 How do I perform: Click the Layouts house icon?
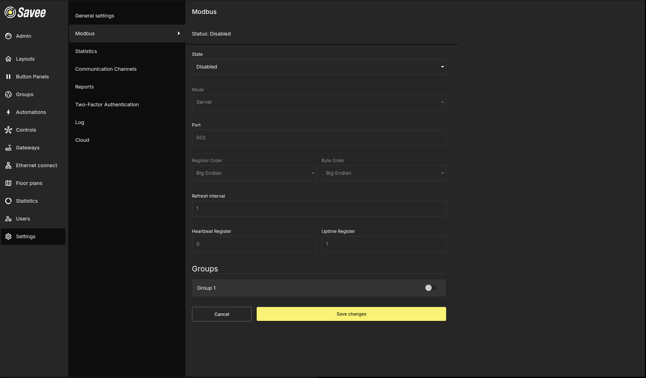[8, 59]
